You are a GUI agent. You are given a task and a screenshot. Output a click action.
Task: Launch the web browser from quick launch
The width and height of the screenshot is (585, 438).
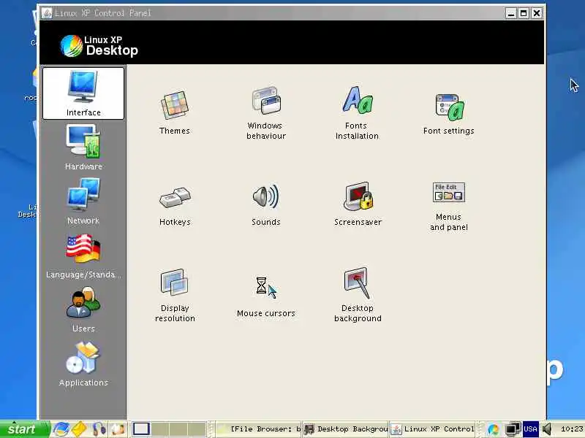(x=61, y=429)
